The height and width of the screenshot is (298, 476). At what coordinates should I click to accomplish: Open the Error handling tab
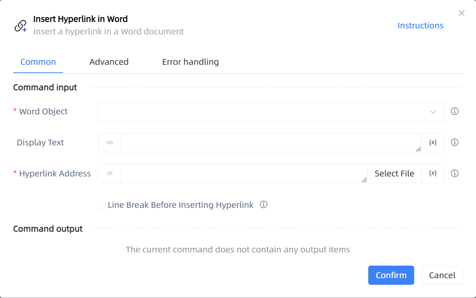(x=190, y=62)
